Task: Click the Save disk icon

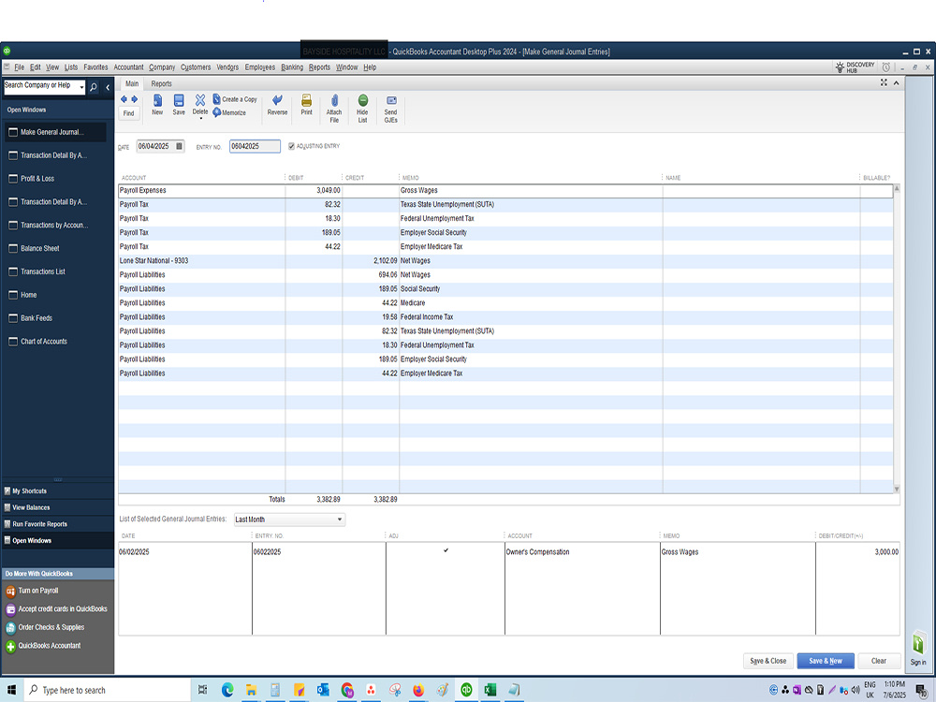Action: 179,100
